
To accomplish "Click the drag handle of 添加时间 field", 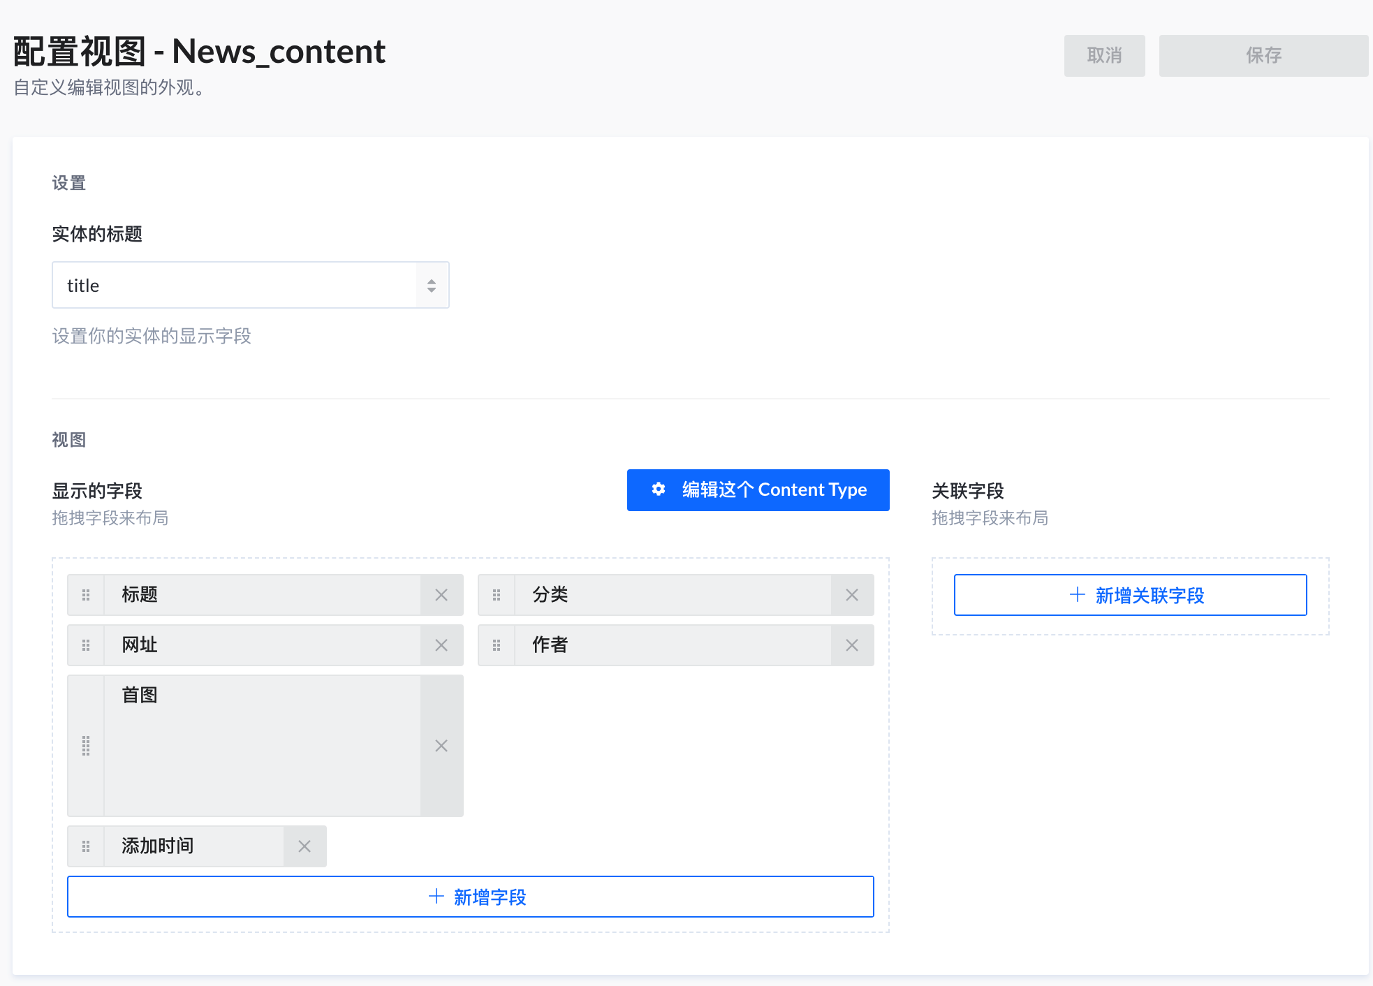I will (x=86, y=846).
